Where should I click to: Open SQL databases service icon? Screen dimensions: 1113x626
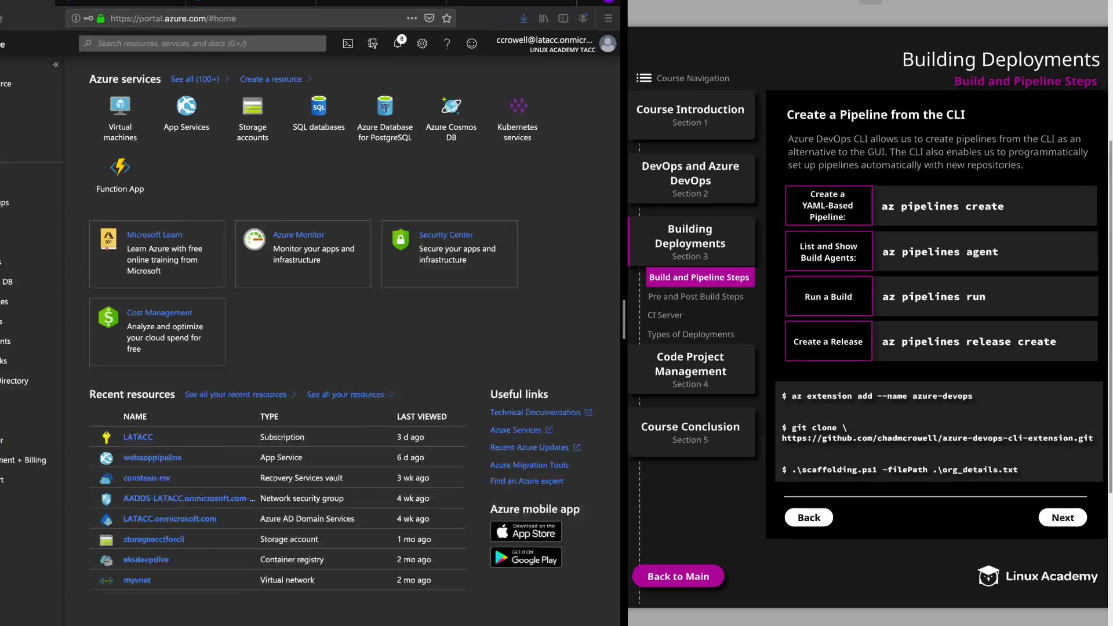coord(318,107)
